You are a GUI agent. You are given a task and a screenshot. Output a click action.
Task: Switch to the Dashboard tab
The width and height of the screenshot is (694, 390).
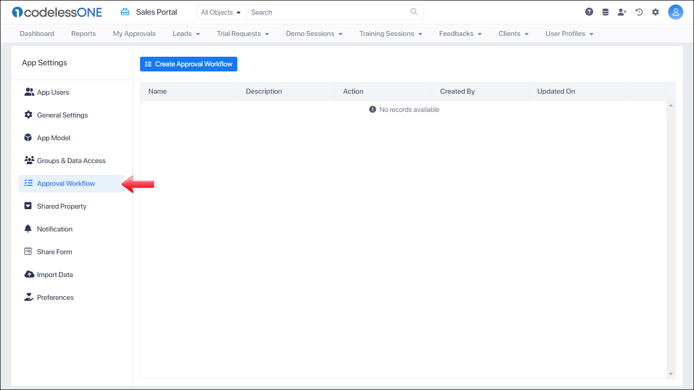click(37, 33)
